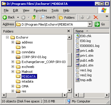This screenshot has width=111, height=105.
Task: Open Search with magnifier icon
Action: click(x=48, y=17)
